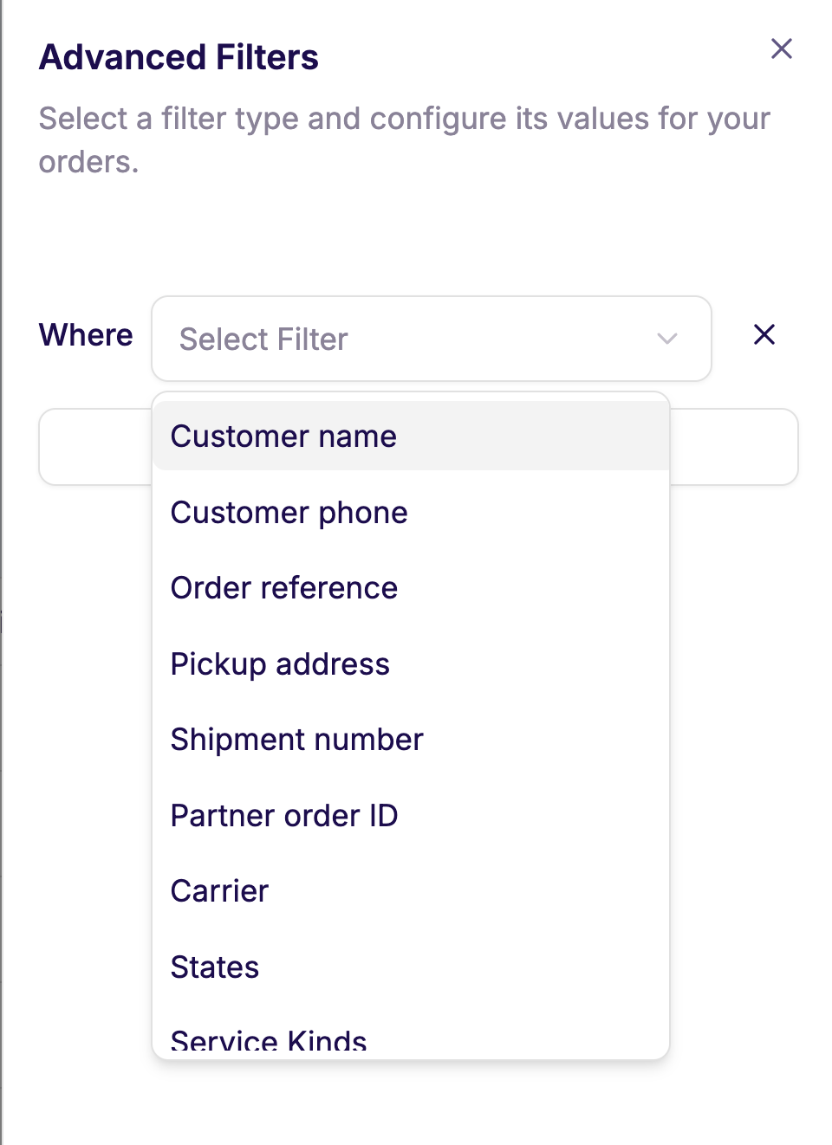Screen dimensions: 832x1145
Task: Select States from the filter options
Action: click(x=215, y=967)
